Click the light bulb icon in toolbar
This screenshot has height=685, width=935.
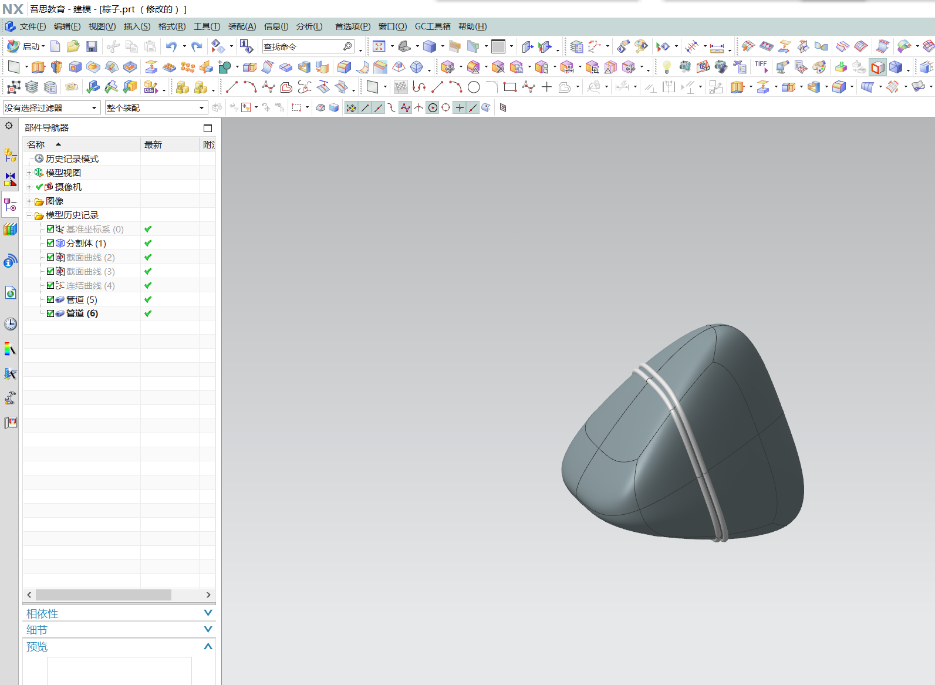[666, 67]
